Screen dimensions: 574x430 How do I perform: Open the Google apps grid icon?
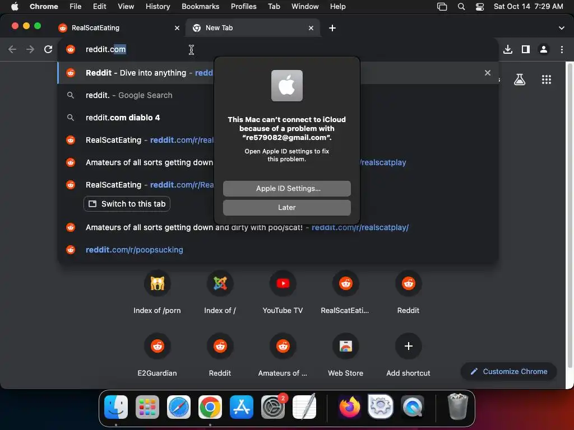[546, 80]
